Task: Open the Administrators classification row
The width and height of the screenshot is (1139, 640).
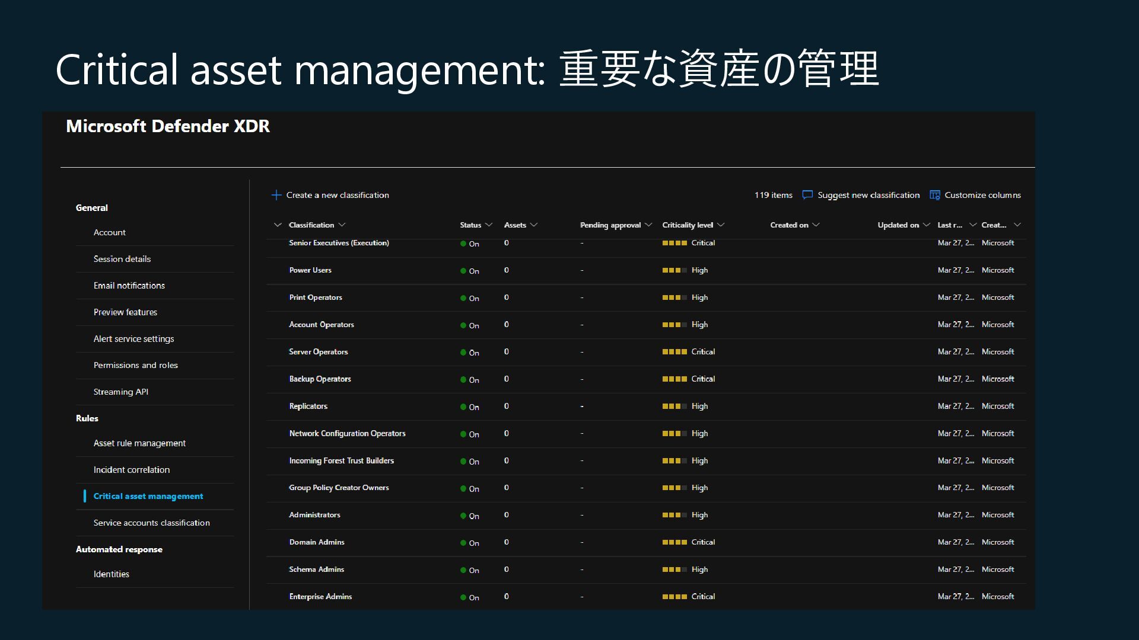Action: tap(314, 515)
